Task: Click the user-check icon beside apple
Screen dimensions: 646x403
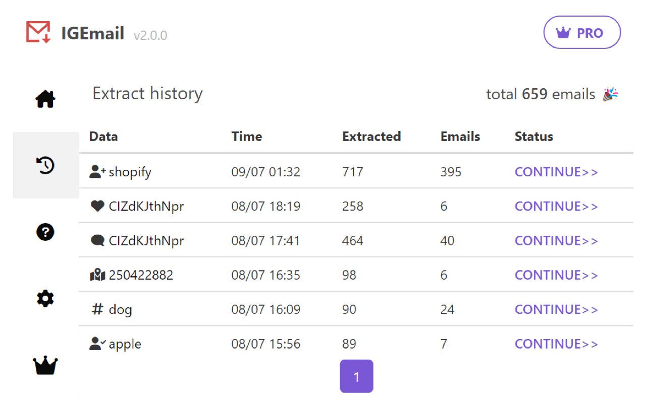Action: coord(97,344)
